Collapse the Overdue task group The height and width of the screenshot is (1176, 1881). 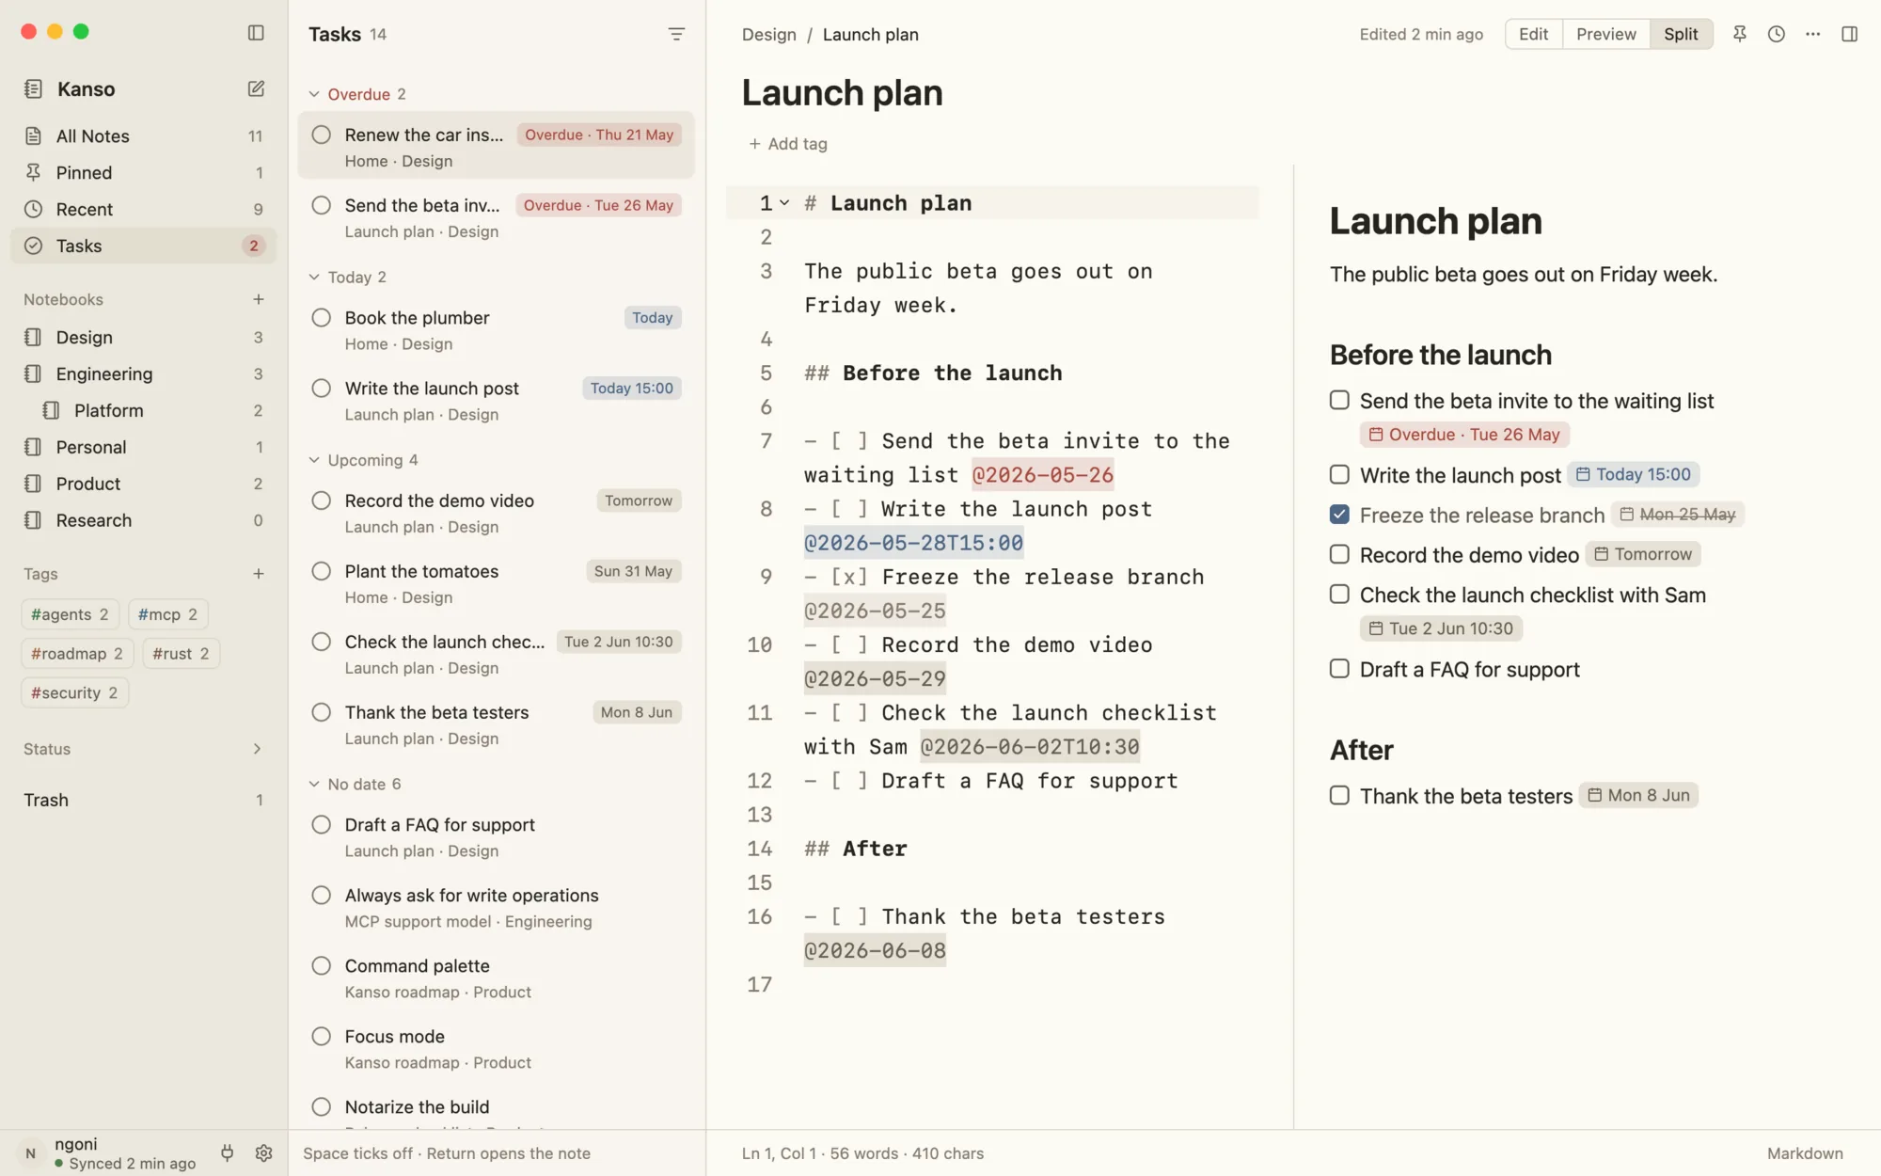314,94
